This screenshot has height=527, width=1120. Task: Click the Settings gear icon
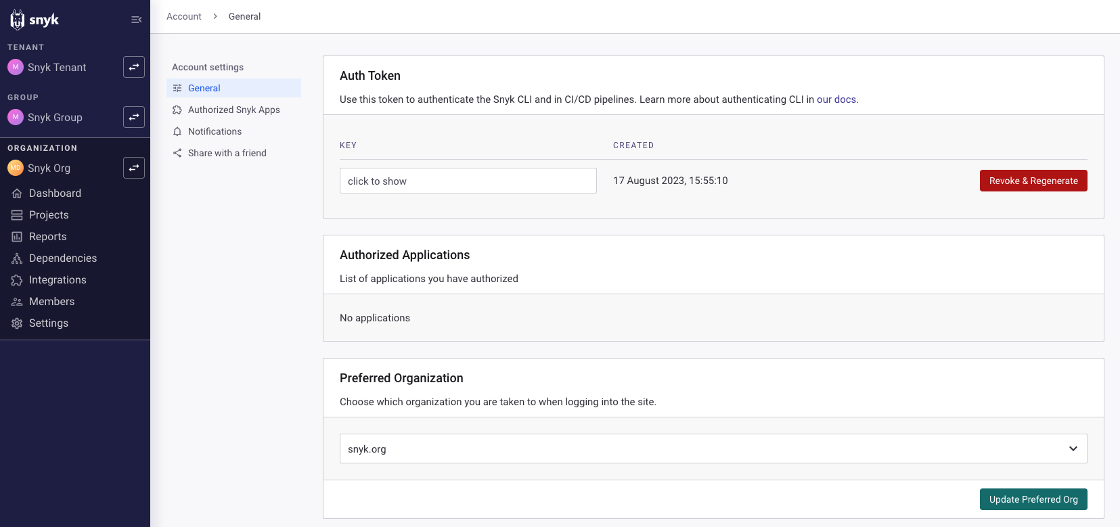pyautogui.click(x=17, y=323)
